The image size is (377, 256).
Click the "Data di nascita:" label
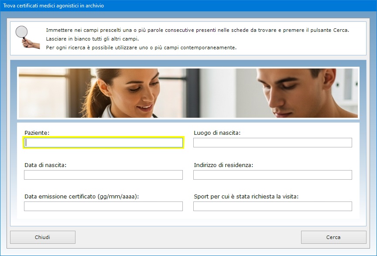45,165
